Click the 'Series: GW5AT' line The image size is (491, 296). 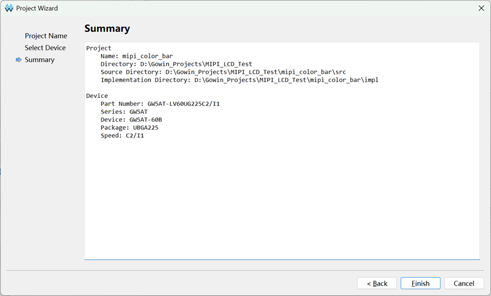(124, 112)
